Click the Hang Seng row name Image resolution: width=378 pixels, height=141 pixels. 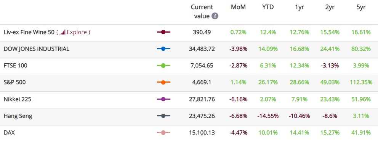click(18, 116)
